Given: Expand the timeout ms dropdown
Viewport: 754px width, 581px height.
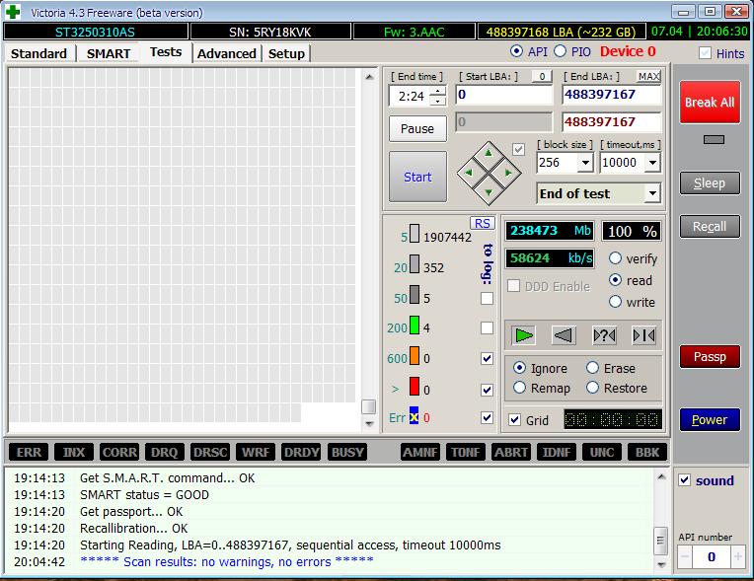Looking at the screenshot, I should pos(651,163).
